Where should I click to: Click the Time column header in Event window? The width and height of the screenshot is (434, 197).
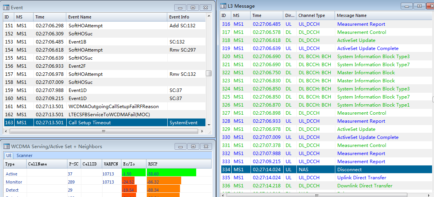[x=50, y=17]
